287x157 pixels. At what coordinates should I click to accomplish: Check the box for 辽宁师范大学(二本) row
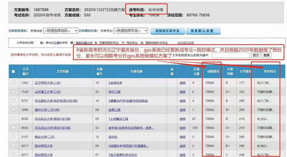(x=13, y=82)
